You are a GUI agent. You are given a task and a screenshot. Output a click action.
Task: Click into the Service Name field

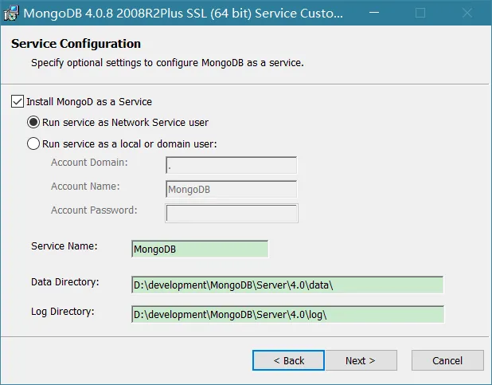(200, 249)
